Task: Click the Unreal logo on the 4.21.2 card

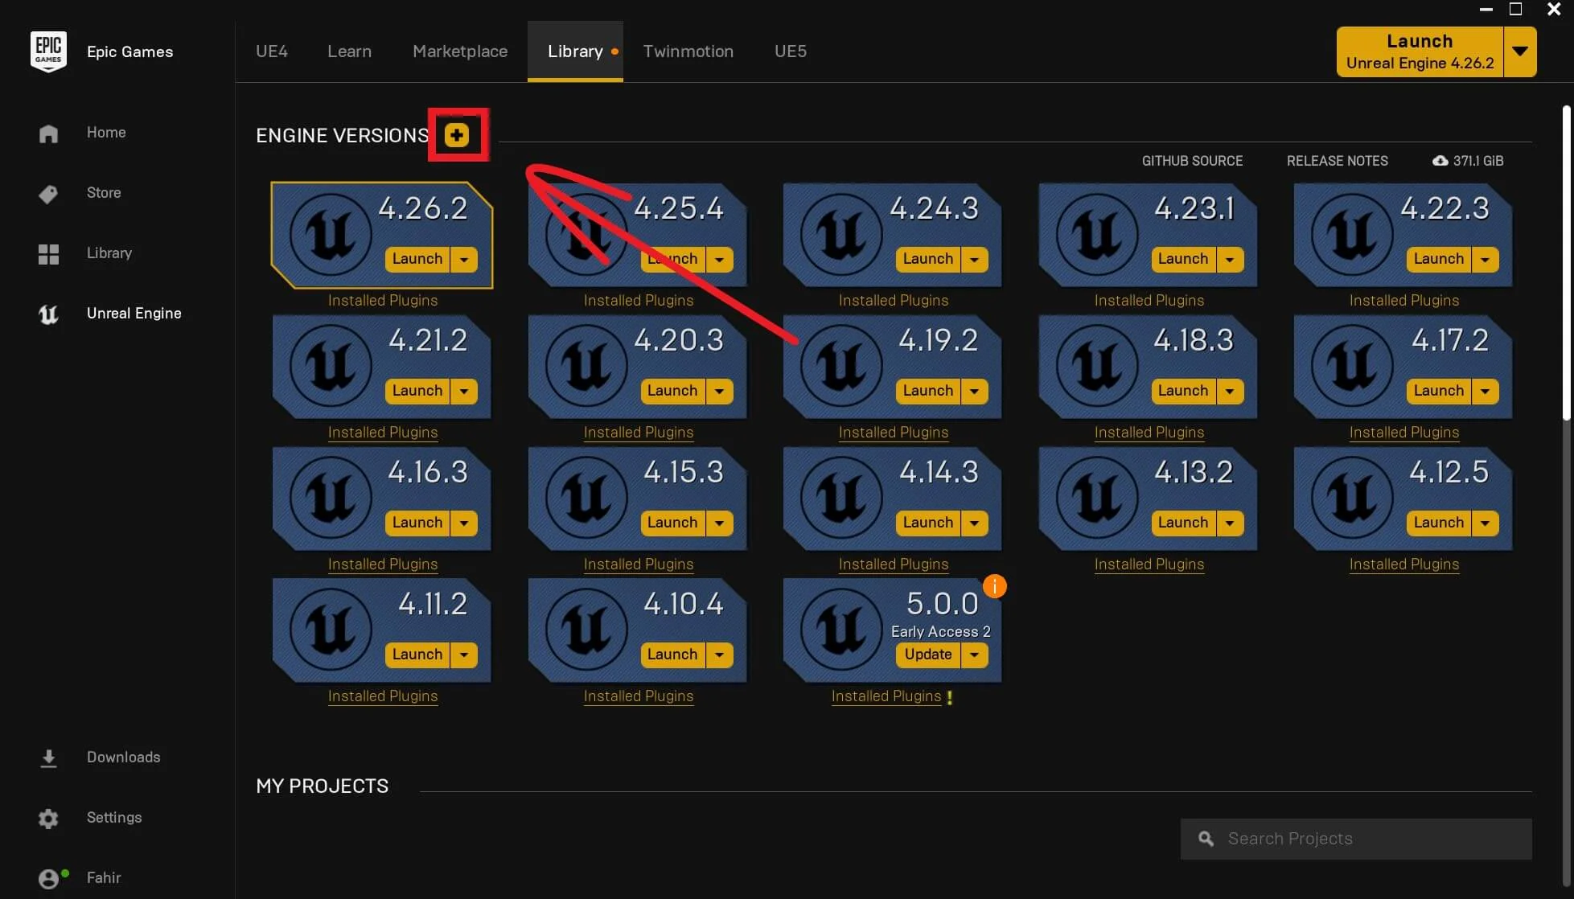Action: 331,367
